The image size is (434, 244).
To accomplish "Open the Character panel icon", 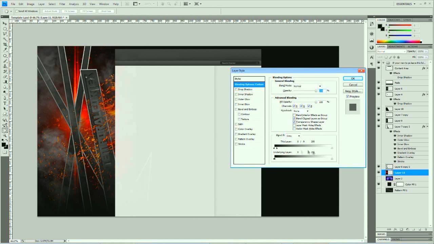I will click(372, 57).
